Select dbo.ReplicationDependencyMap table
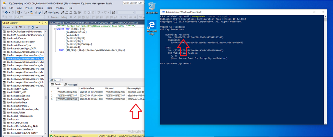Image resolution: width=333 pixels, height=137 pixels. pyautogui.click(x=23, y=109)
